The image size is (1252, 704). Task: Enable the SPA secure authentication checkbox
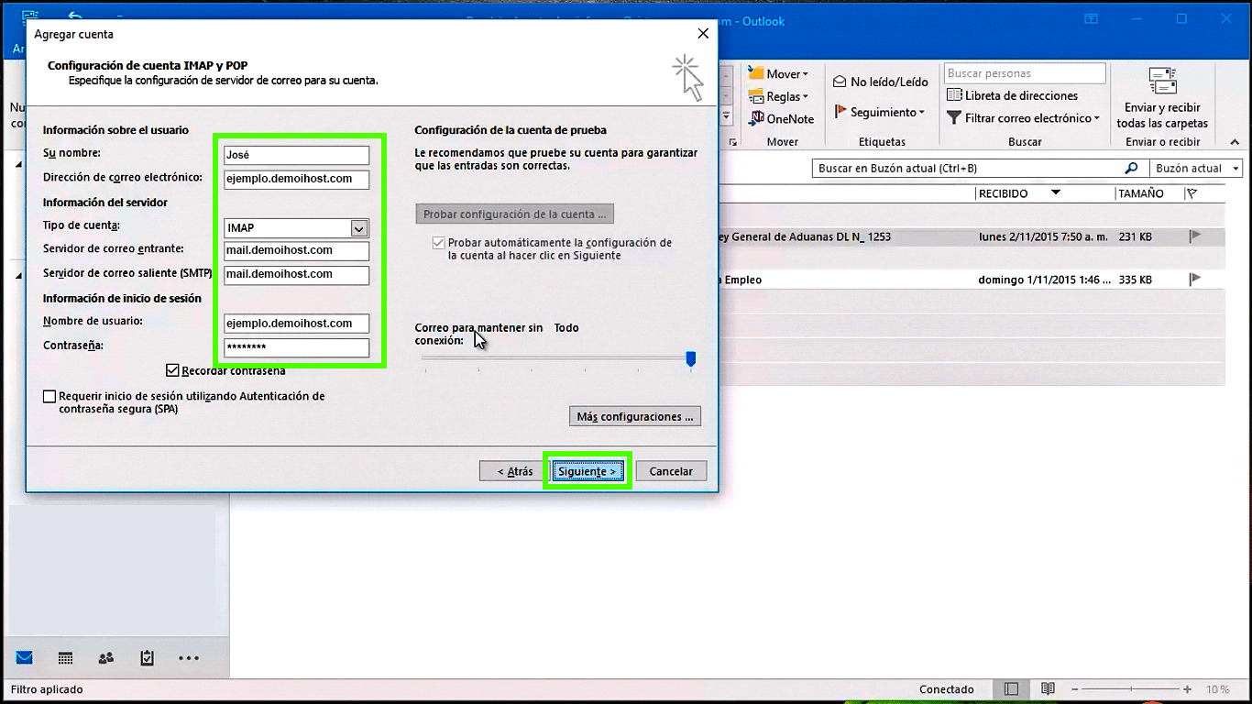pyautogui.click(x=49, y=397)
